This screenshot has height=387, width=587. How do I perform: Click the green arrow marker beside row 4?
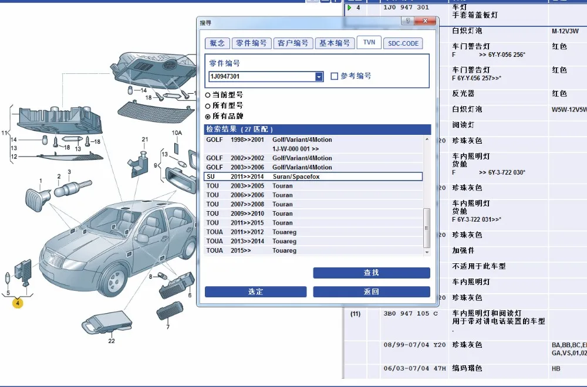point(349,8)
